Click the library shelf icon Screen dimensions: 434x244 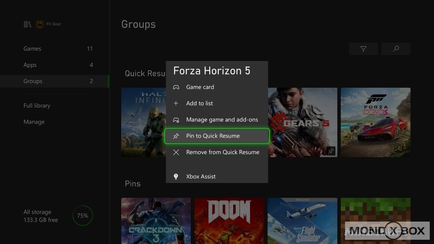click(28, 24)
